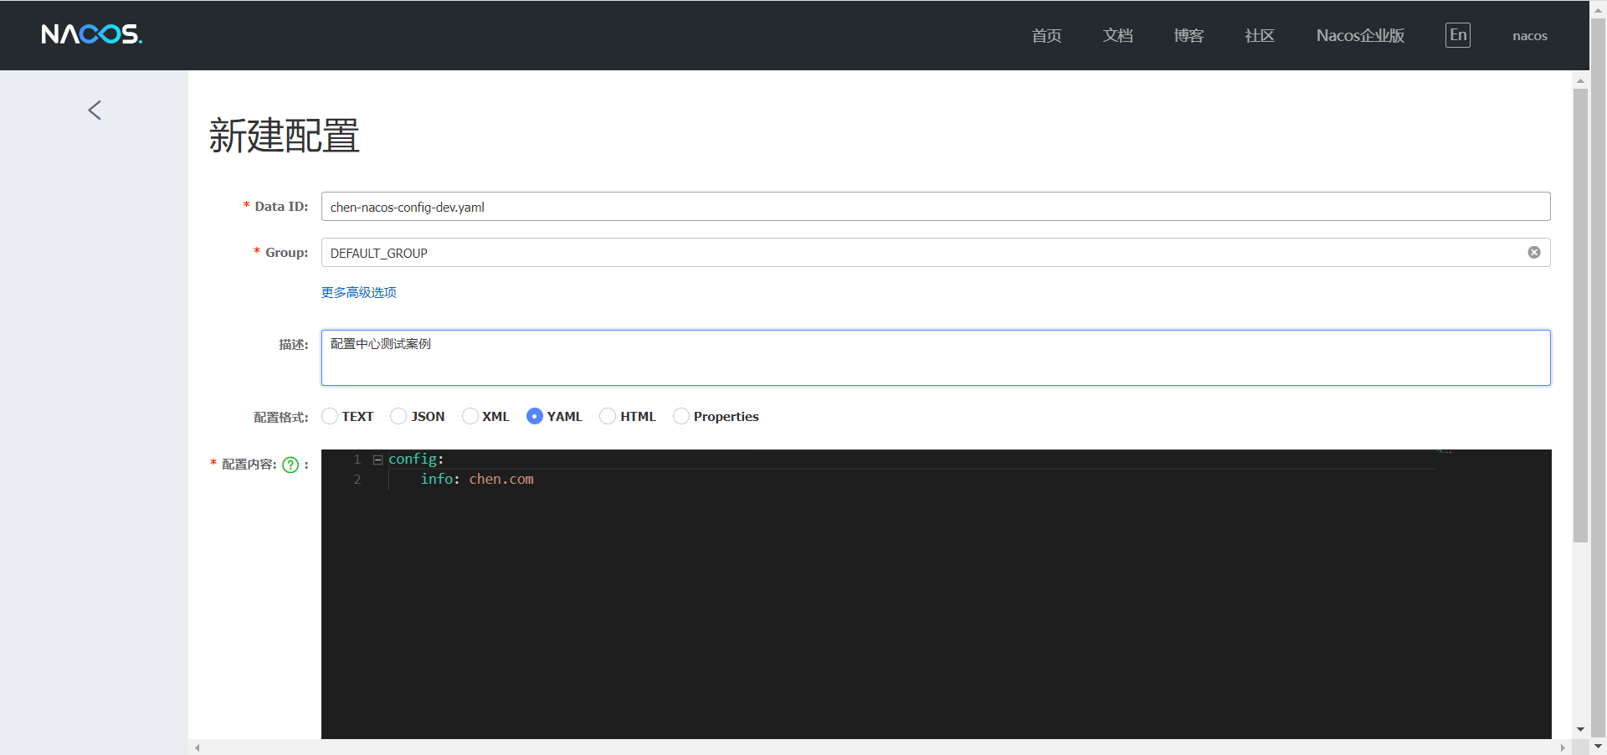This screenshot has width=1607, height=755.
Task: Open the 博客 menu item
Action: pos(1189,35)
